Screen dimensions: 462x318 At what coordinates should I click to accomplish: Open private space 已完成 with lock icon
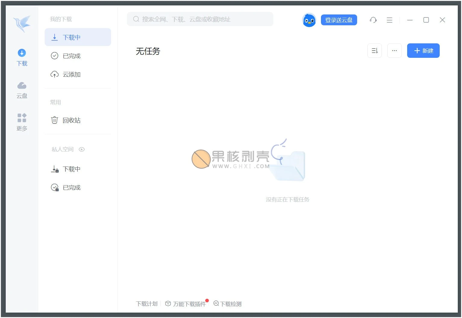coord(71,188)
